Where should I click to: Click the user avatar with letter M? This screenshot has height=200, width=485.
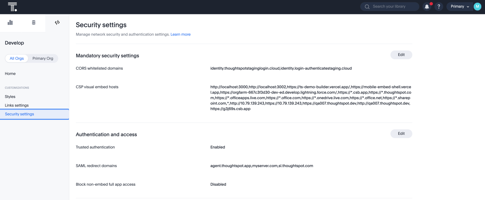click(477, 6)
